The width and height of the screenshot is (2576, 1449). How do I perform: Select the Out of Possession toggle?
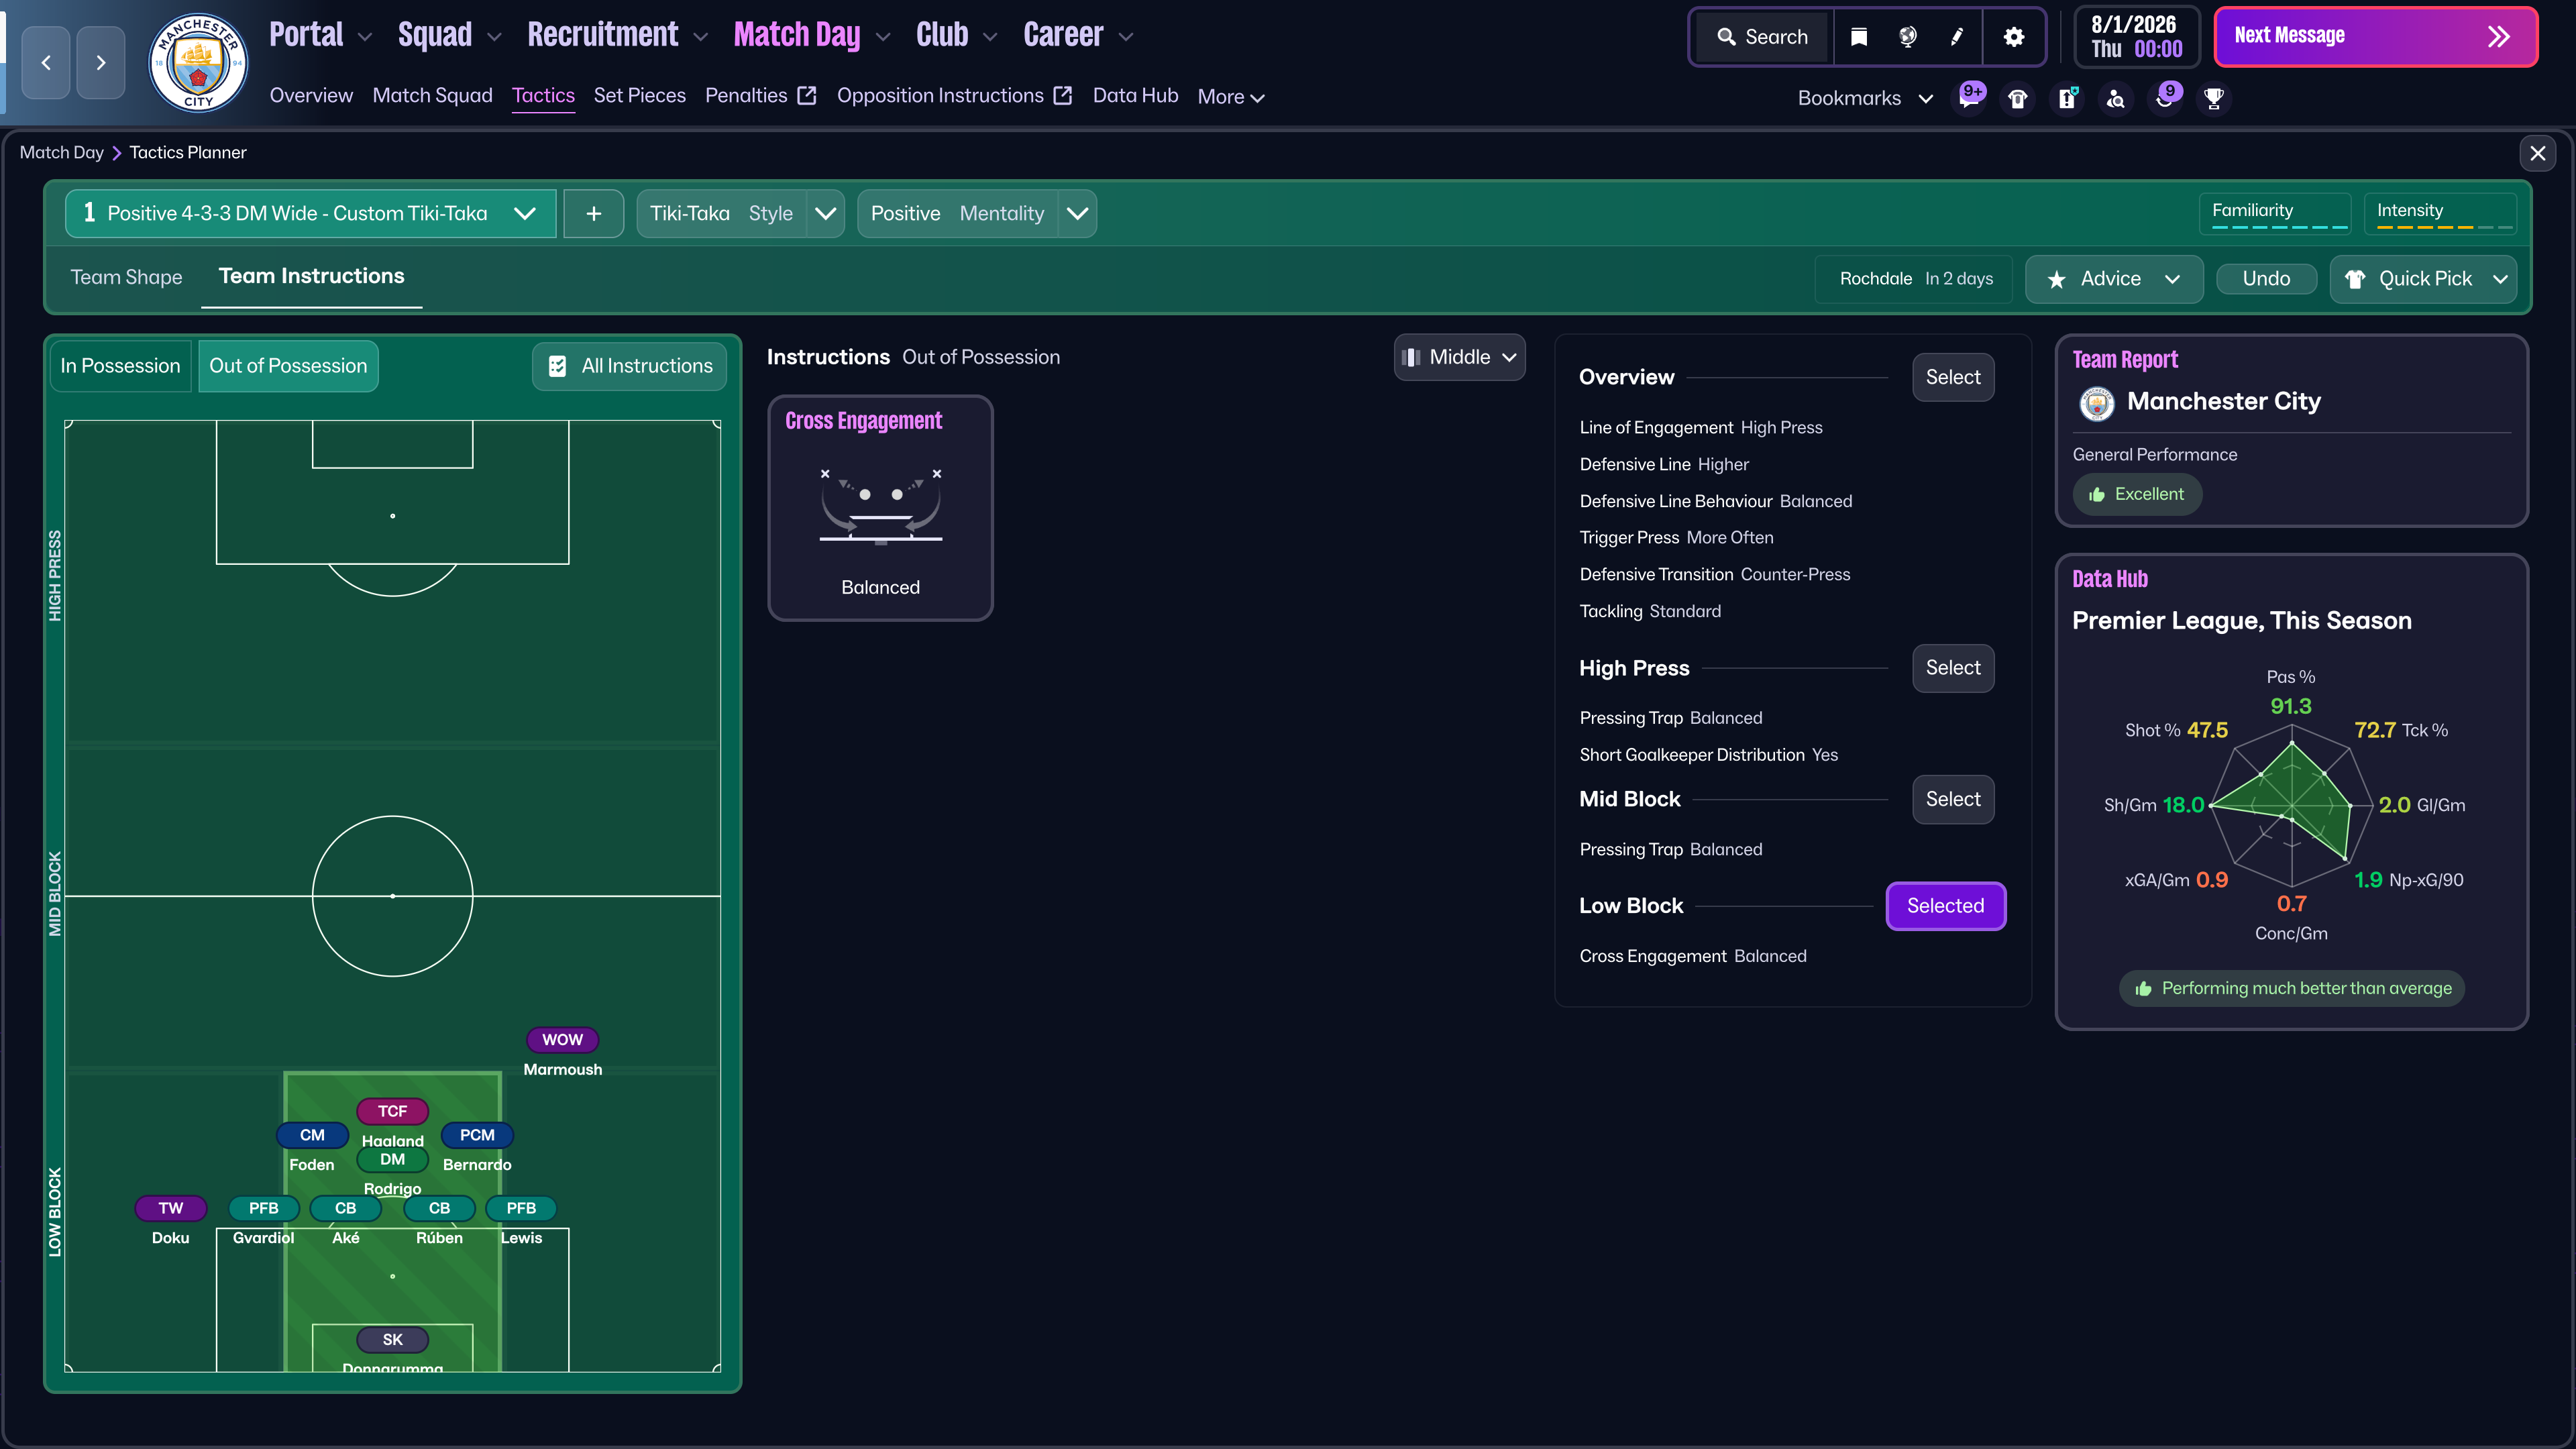click(288, 366)
